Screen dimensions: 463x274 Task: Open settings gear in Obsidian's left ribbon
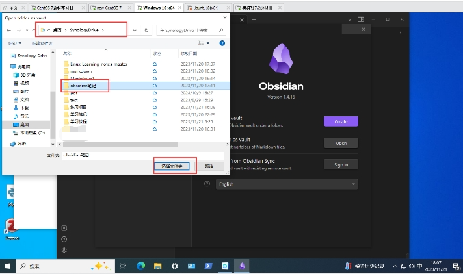click(64, 250)
